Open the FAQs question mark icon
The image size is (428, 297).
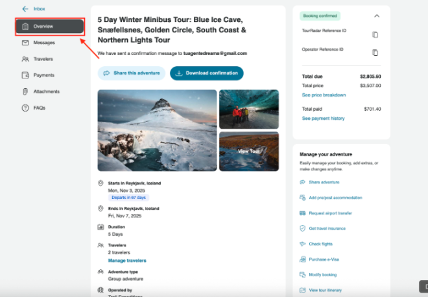coord(25,108)
